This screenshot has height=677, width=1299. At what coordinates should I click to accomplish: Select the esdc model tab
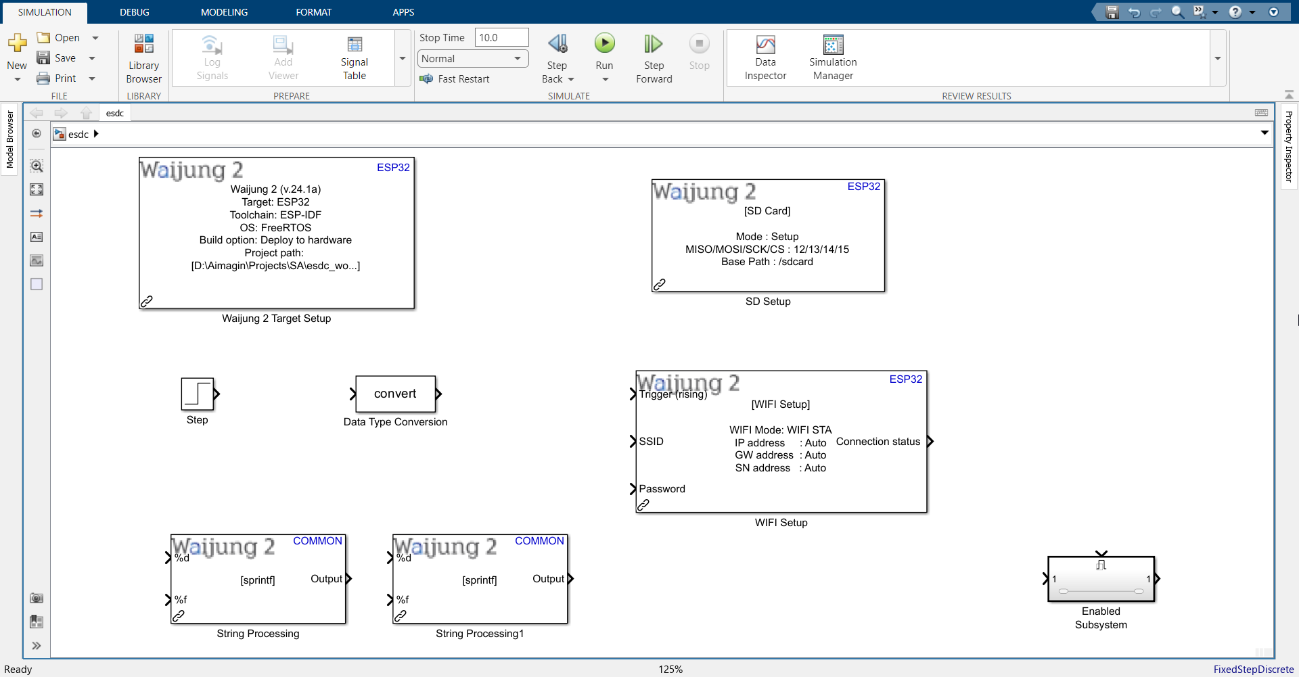pyautogui.click(x=115, y=113)
